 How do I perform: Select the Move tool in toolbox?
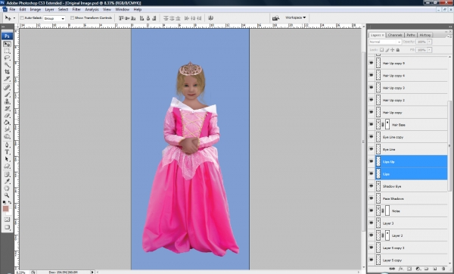coord(7,44)
